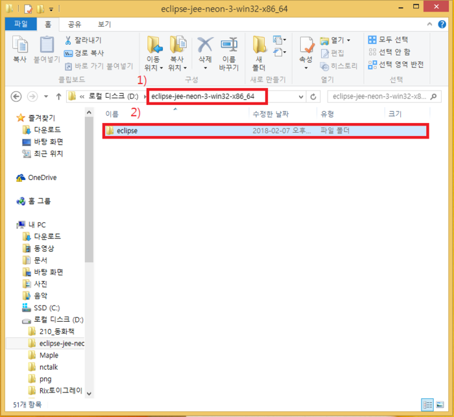
Task: Click Select all (모두 선택)
Action: pos(388,39)
